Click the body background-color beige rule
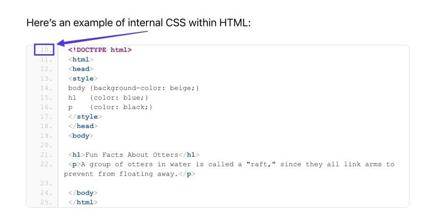The width and height of the screenshot is (424, 218). pos(133,88)
